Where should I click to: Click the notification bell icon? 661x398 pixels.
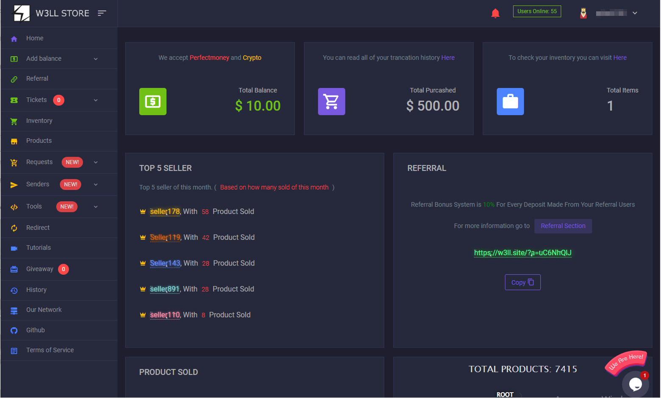[495, 13]
